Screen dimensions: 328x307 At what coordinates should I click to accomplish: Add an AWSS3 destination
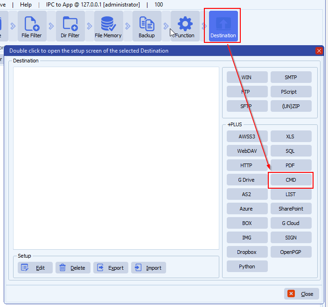247,136
